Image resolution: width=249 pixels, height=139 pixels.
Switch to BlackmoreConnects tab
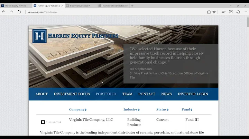pos(80,6)
